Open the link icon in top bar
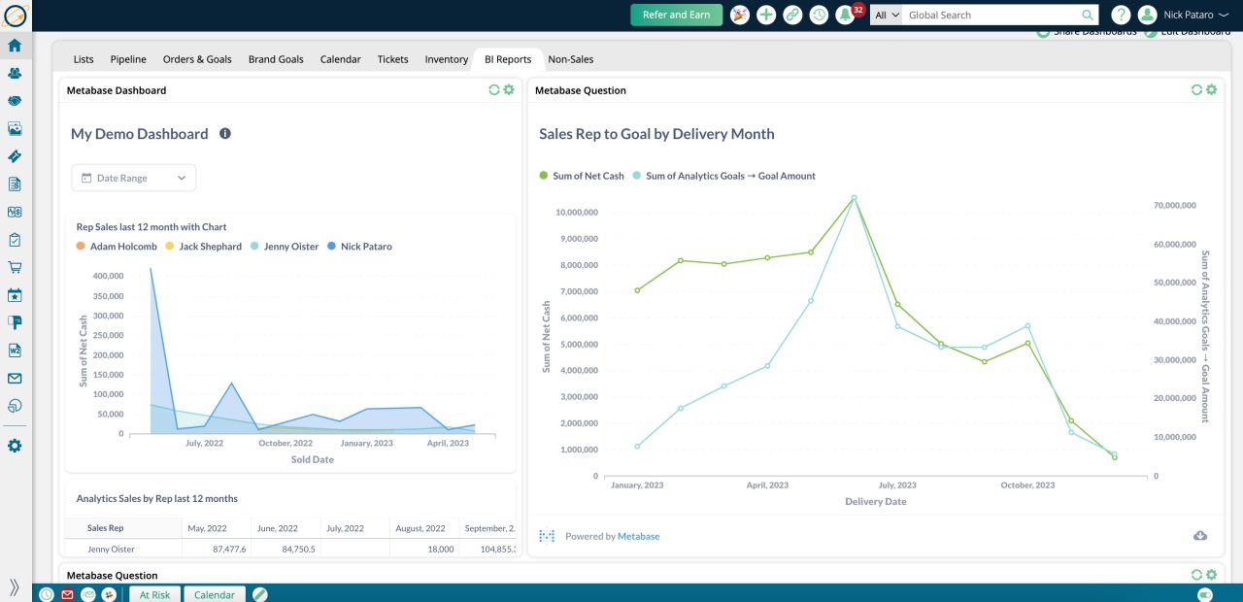 791,14
